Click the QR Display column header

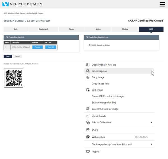[x=21, y=43]
